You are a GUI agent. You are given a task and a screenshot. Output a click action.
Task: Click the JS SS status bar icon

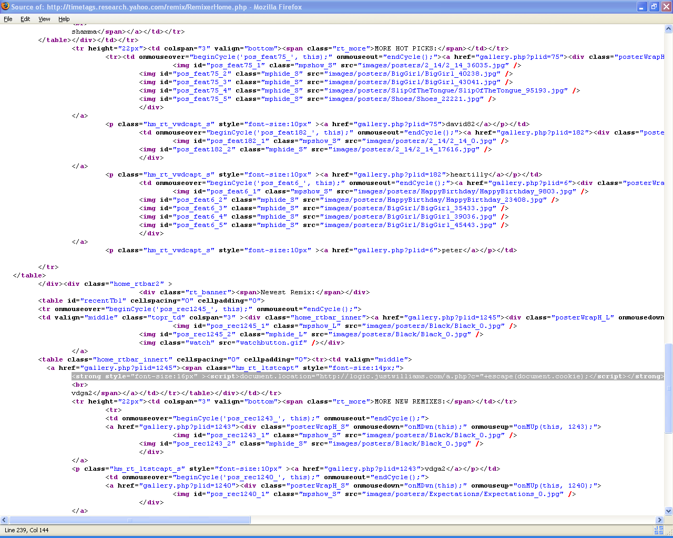coord(658,530)
